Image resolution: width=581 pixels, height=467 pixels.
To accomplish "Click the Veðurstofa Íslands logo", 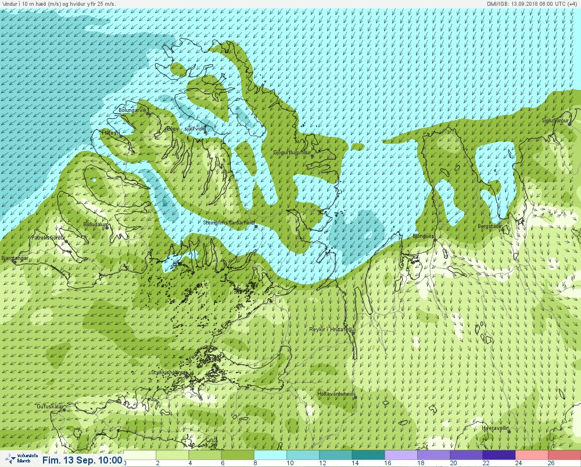I will (x=21, y=459).
